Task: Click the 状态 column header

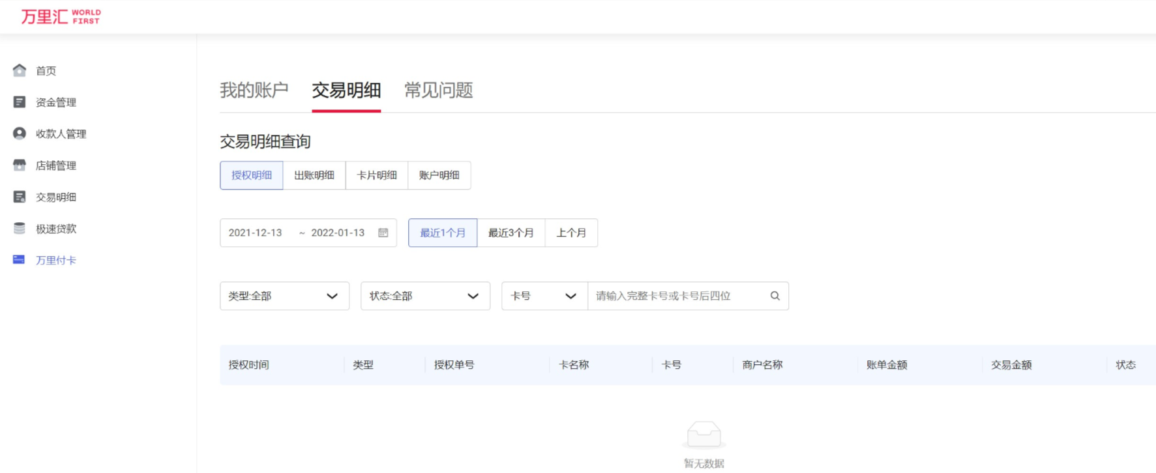Action: pyautogui.click(x=1126, y=365)
